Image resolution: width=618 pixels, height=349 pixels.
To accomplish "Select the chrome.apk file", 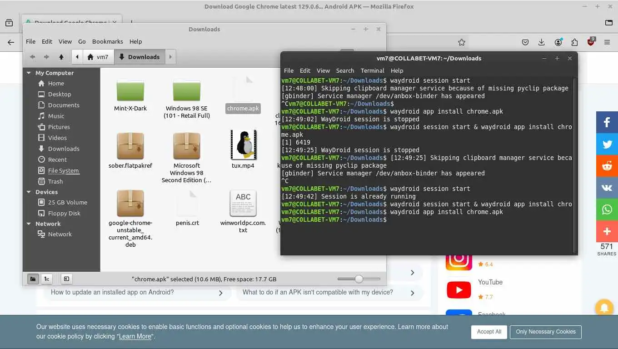I will click(x=243, y=94).
